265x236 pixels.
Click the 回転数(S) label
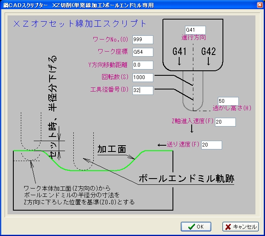point(115,77)
